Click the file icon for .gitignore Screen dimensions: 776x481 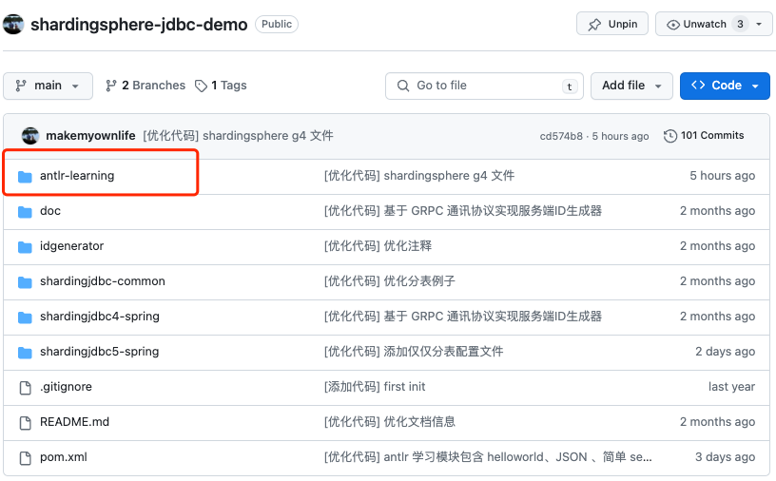pos(25,387)
